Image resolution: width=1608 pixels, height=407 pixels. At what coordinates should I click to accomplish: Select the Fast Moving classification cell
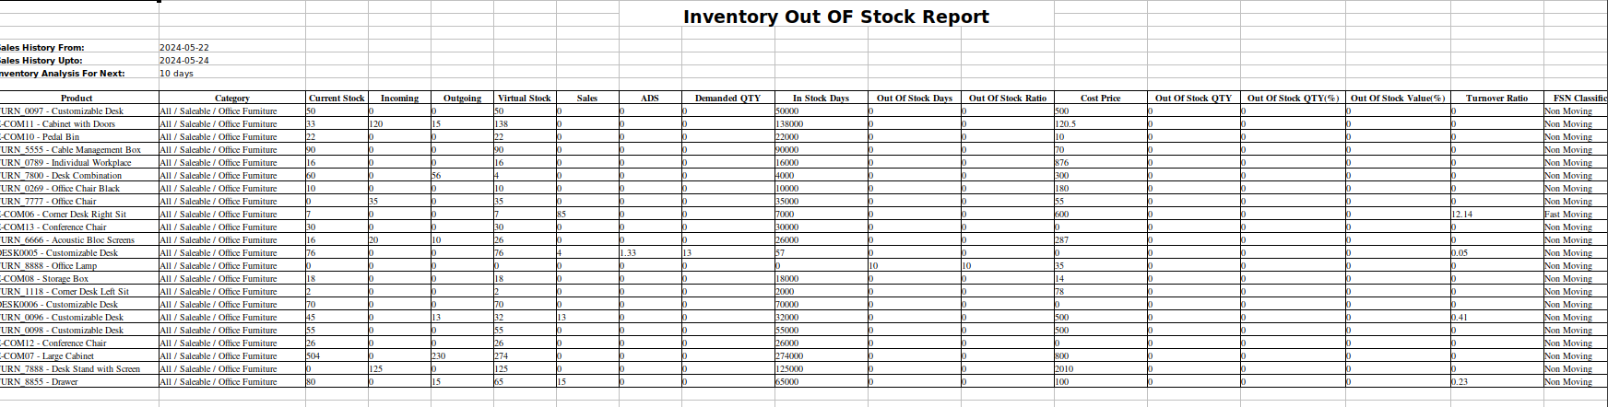tap(1568, 215)
